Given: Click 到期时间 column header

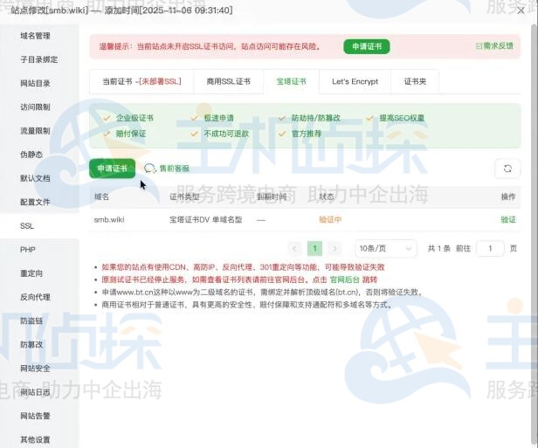Looking at the screenshot, I should click(272, 196).
